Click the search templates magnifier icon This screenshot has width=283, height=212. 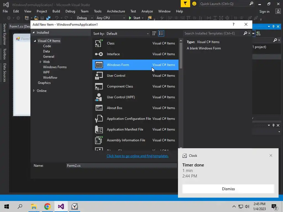pos(245,33)
